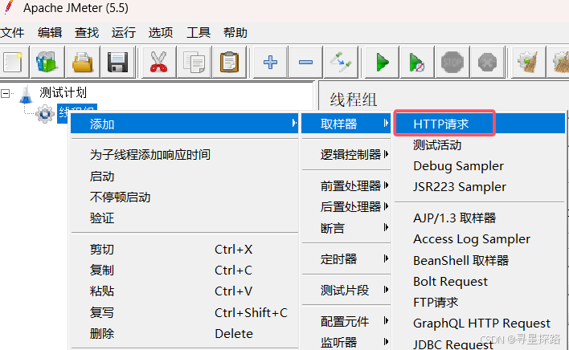Image resolution: width=569 pixels, height=350 pixels.
Task: Select the 测试计划 tree item
Action: click(63, 93)
